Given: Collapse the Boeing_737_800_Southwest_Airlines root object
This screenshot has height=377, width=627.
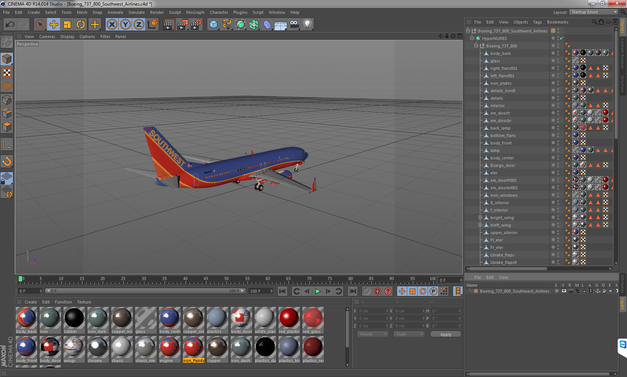Looking at the screenshot, I should (468, 31).
